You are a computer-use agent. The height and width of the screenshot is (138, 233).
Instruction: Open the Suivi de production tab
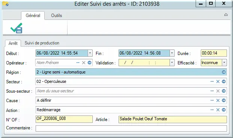pyautogui.click(x=42, y=43)
